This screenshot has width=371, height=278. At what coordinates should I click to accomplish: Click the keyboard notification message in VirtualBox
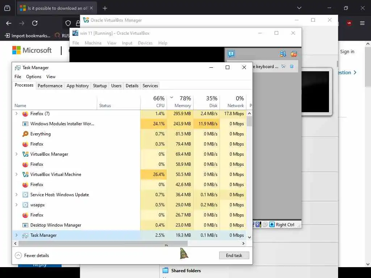(x=266, y=67)
